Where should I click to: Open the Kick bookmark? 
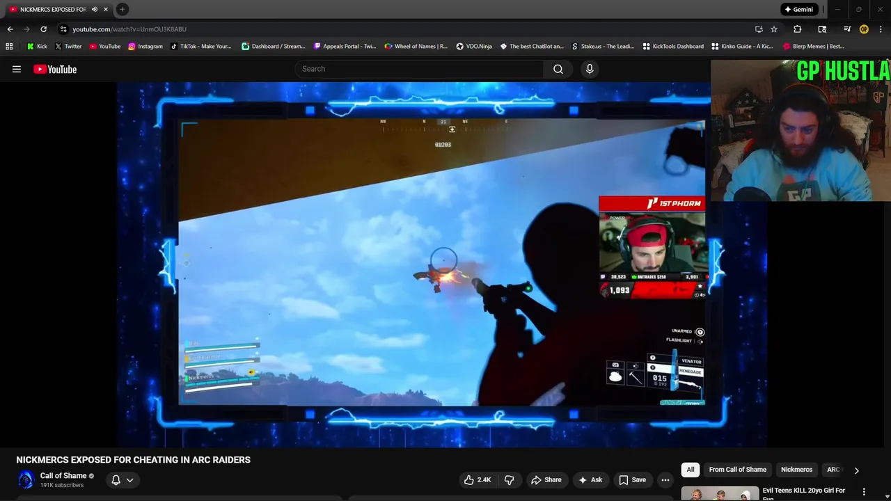(37, 47)
